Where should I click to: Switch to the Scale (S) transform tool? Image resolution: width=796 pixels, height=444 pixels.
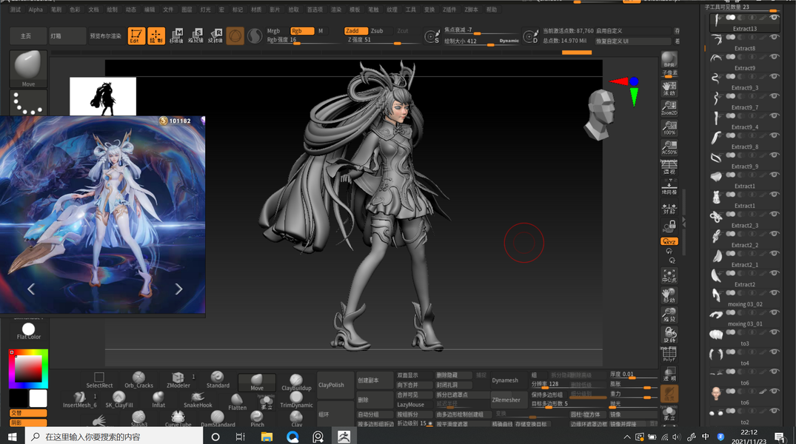(x=196, y=36)
